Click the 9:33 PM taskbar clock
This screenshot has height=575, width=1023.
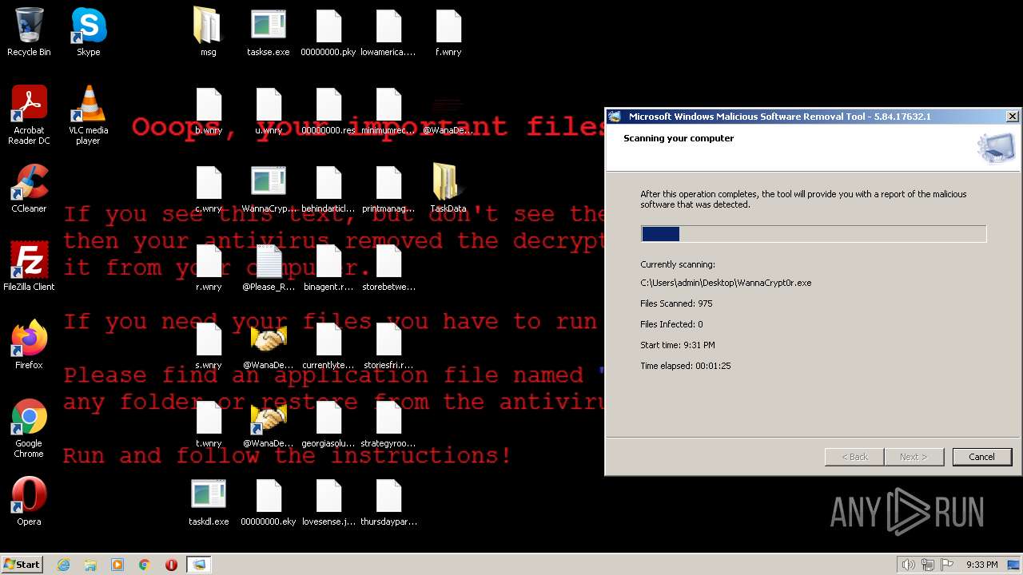[x=981, y=565]
